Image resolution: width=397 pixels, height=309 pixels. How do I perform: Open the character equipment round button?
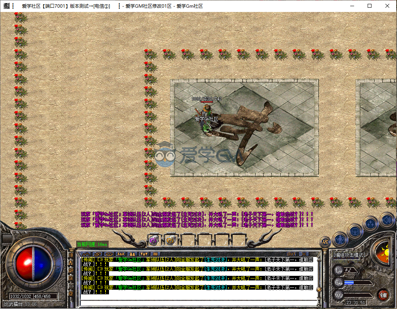pos(340,239)
